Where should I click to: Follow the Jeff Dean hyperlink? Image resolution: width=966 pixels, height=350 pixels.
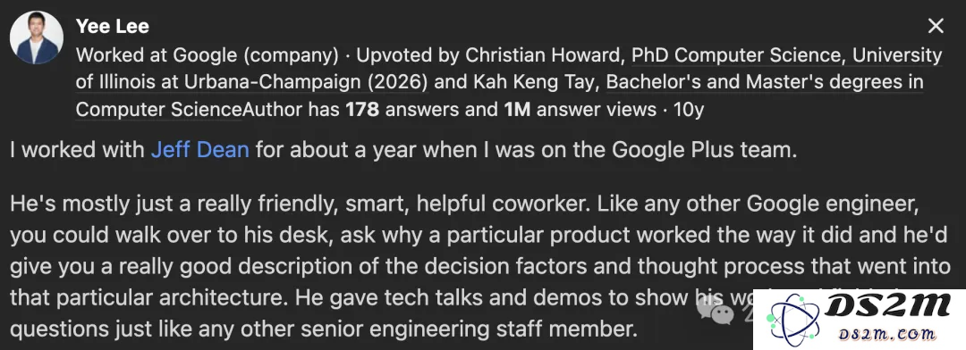200,149
